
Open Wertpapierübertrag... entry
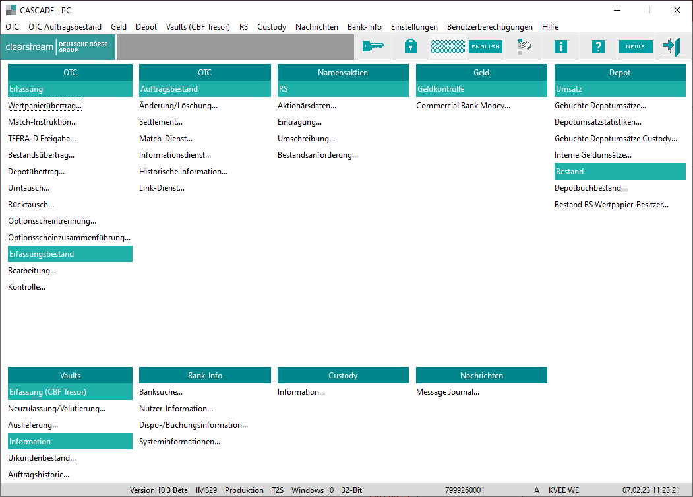(45, 106)
